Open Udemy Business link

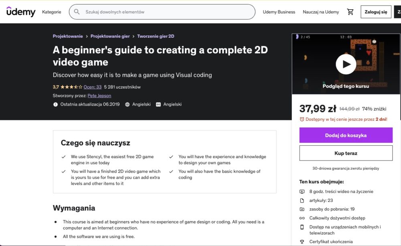[279, 12]
